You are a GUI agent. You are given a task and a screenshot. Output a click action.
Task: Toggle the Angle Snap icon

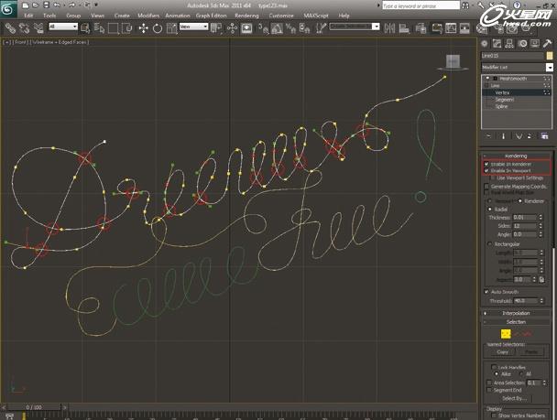click(277, 27)
